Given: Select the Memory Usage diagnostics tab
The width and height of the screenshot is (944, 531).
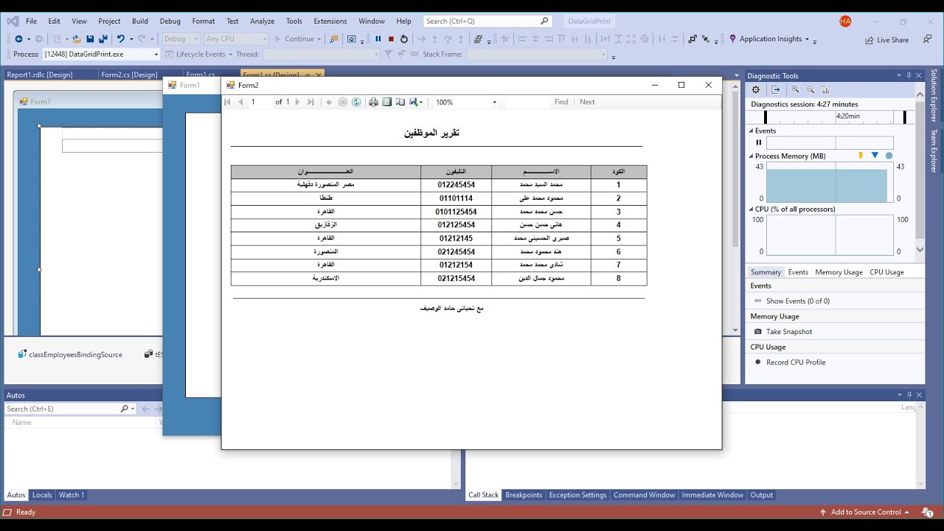Looking at the screenshot, I should click(839, 272).
